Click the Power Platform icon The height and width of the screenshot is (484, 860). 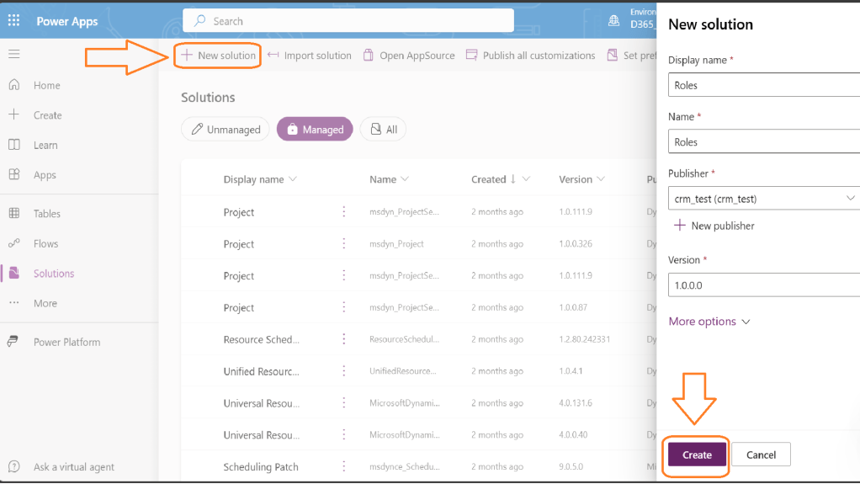point(13,341)
